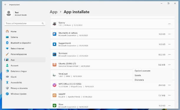The width and height of the screenshot is (180, 110).
Task: Click the Personalizzazione brush icon
Action: (x=7, y=54)
